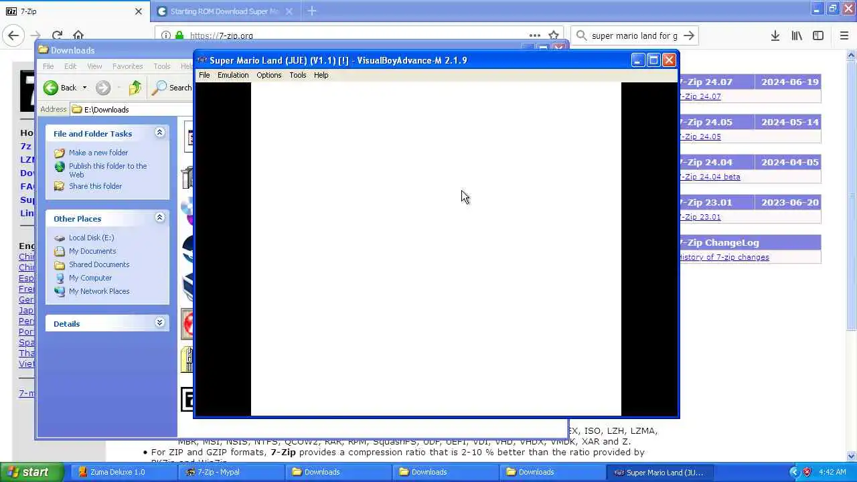Image resolution: width=857 pixels, height=482 pixels.
Task: Click the E:\Downloads address field
Action: (131, 109)
